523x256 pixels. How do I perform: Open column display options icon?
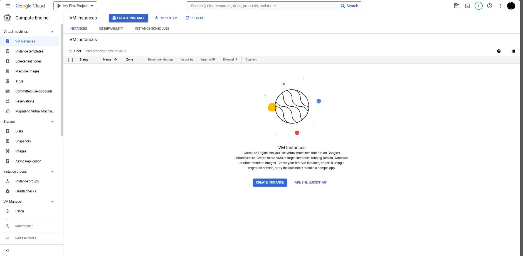[513, 51]
